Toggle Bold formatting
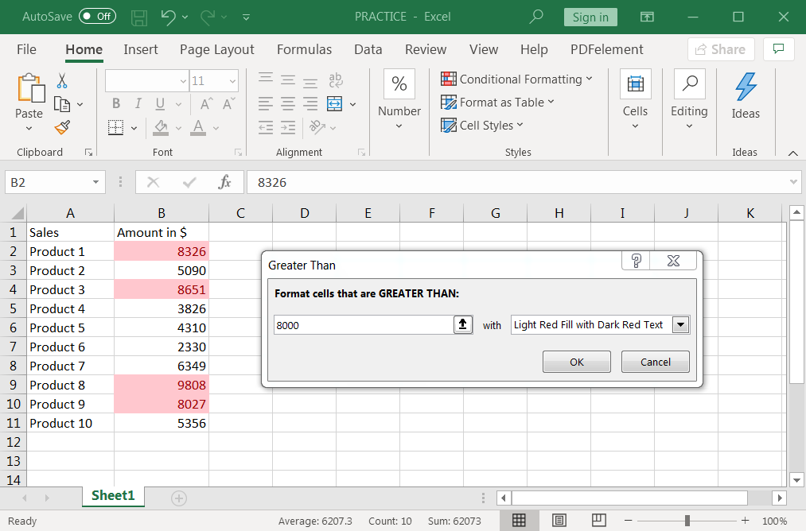806x531 pixels. 116,103
